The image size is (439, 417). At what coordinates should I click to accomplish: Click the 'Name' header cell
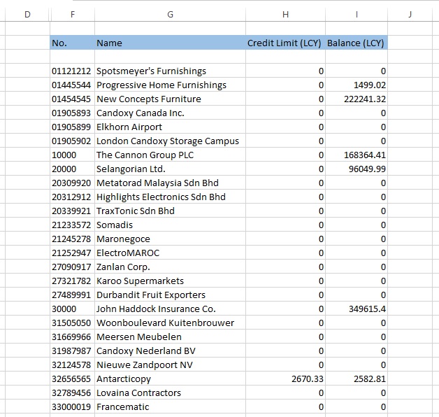(x=171, y=43)
